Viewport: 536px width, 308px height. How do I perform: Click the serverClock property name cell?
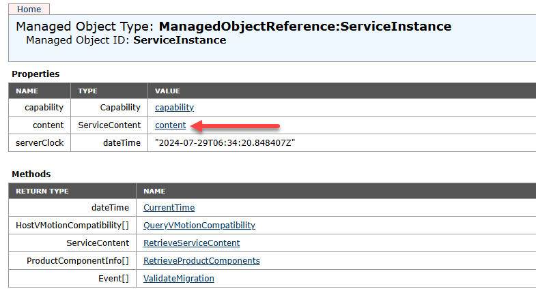click(40, 143)
